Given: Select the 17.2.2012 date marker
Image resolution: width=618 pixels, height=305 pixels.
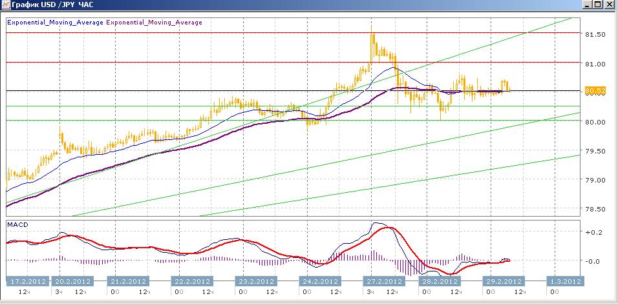Looking at the screenshot, I should (x=28, y=281).
